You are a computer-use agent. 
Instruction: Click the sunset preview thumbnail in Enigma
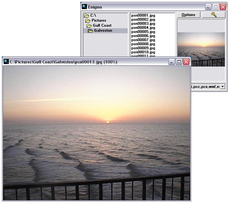click(201, 49)
